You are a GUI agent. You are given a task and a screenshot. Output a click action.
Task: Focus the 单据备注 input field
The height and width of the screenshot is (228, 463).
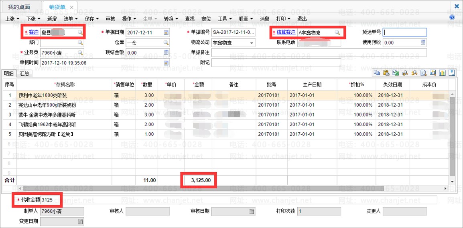coord(319,52)
